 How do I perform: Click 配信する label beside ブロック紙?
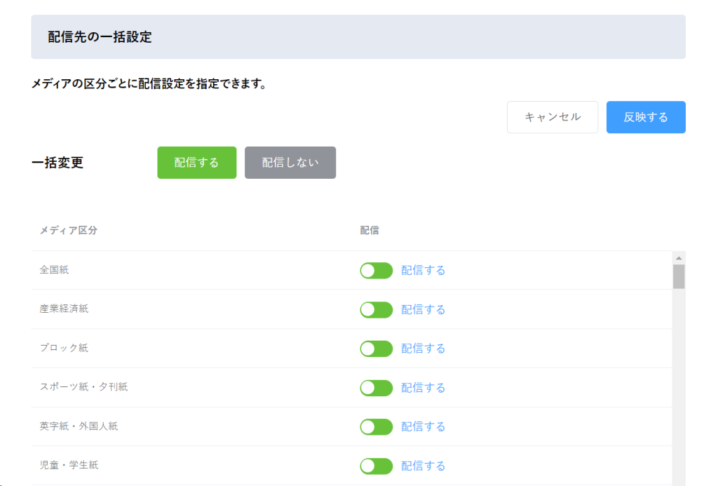[423, 349]
